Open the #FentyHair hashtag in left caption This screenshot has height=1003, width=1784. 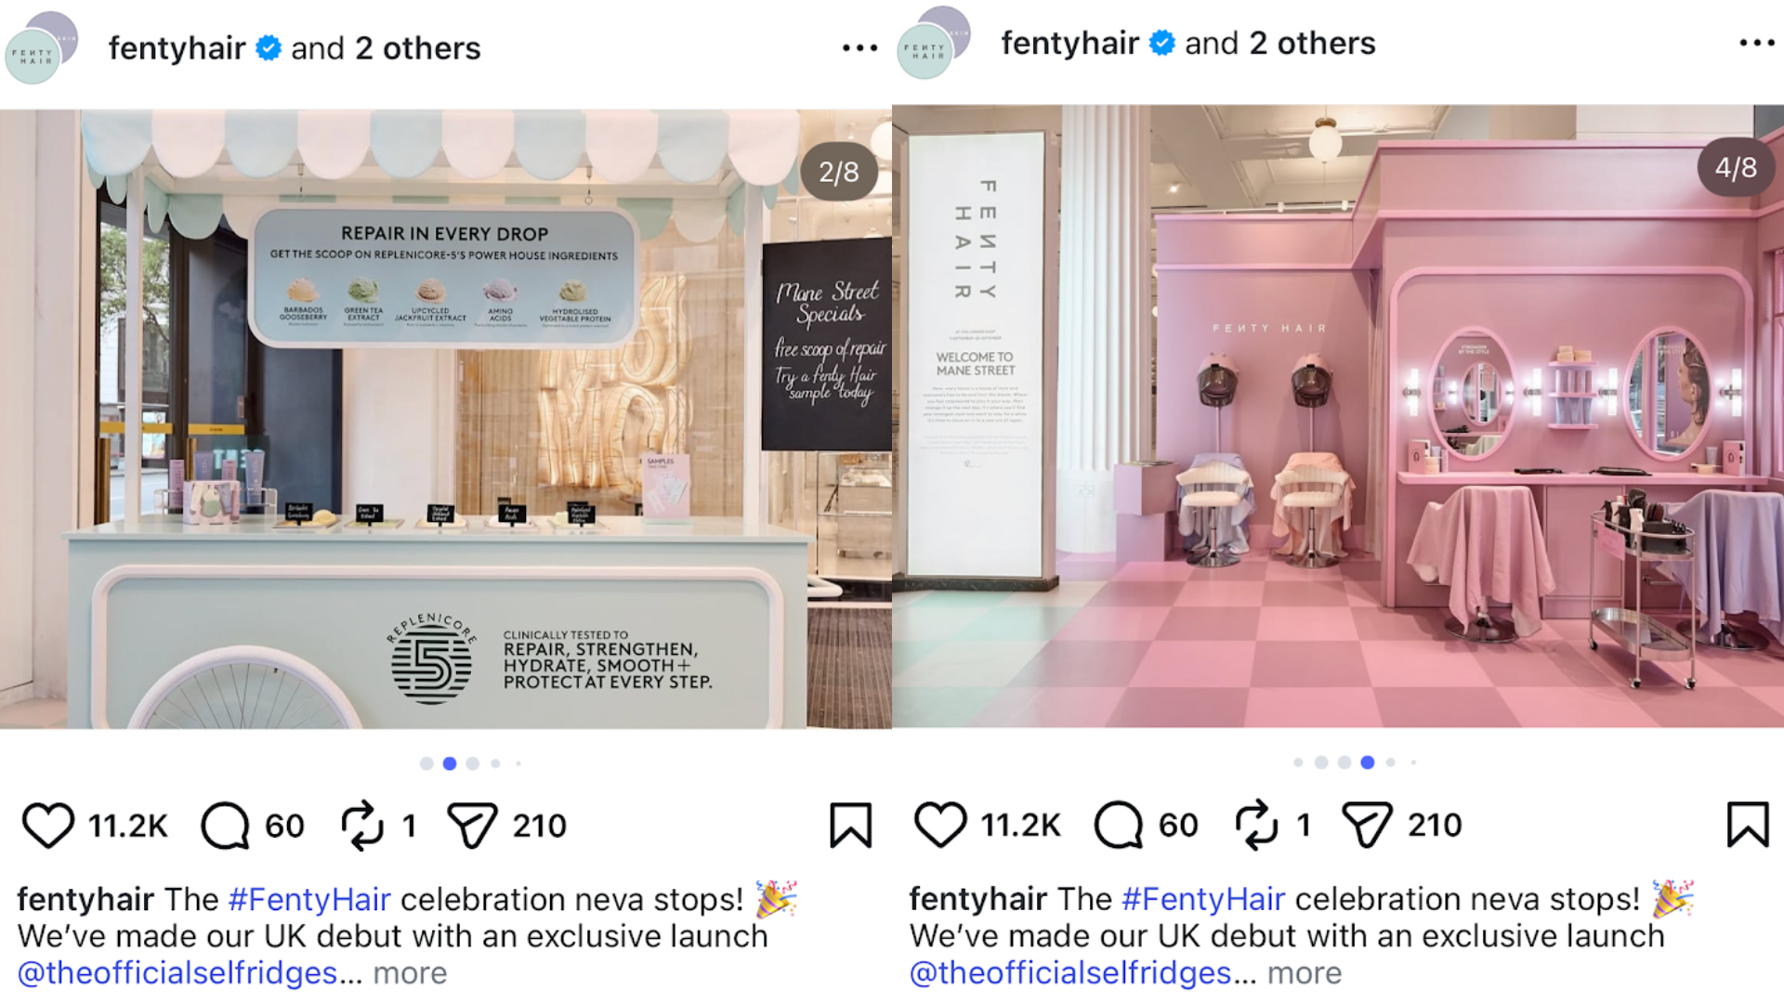point(309,899)
